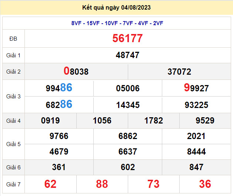Select the Giải 5 number 4679

point(59,152)
